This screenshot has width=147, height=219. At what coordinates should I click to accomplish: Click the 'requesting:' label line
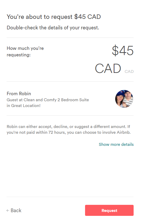click(x=19, y=55)
